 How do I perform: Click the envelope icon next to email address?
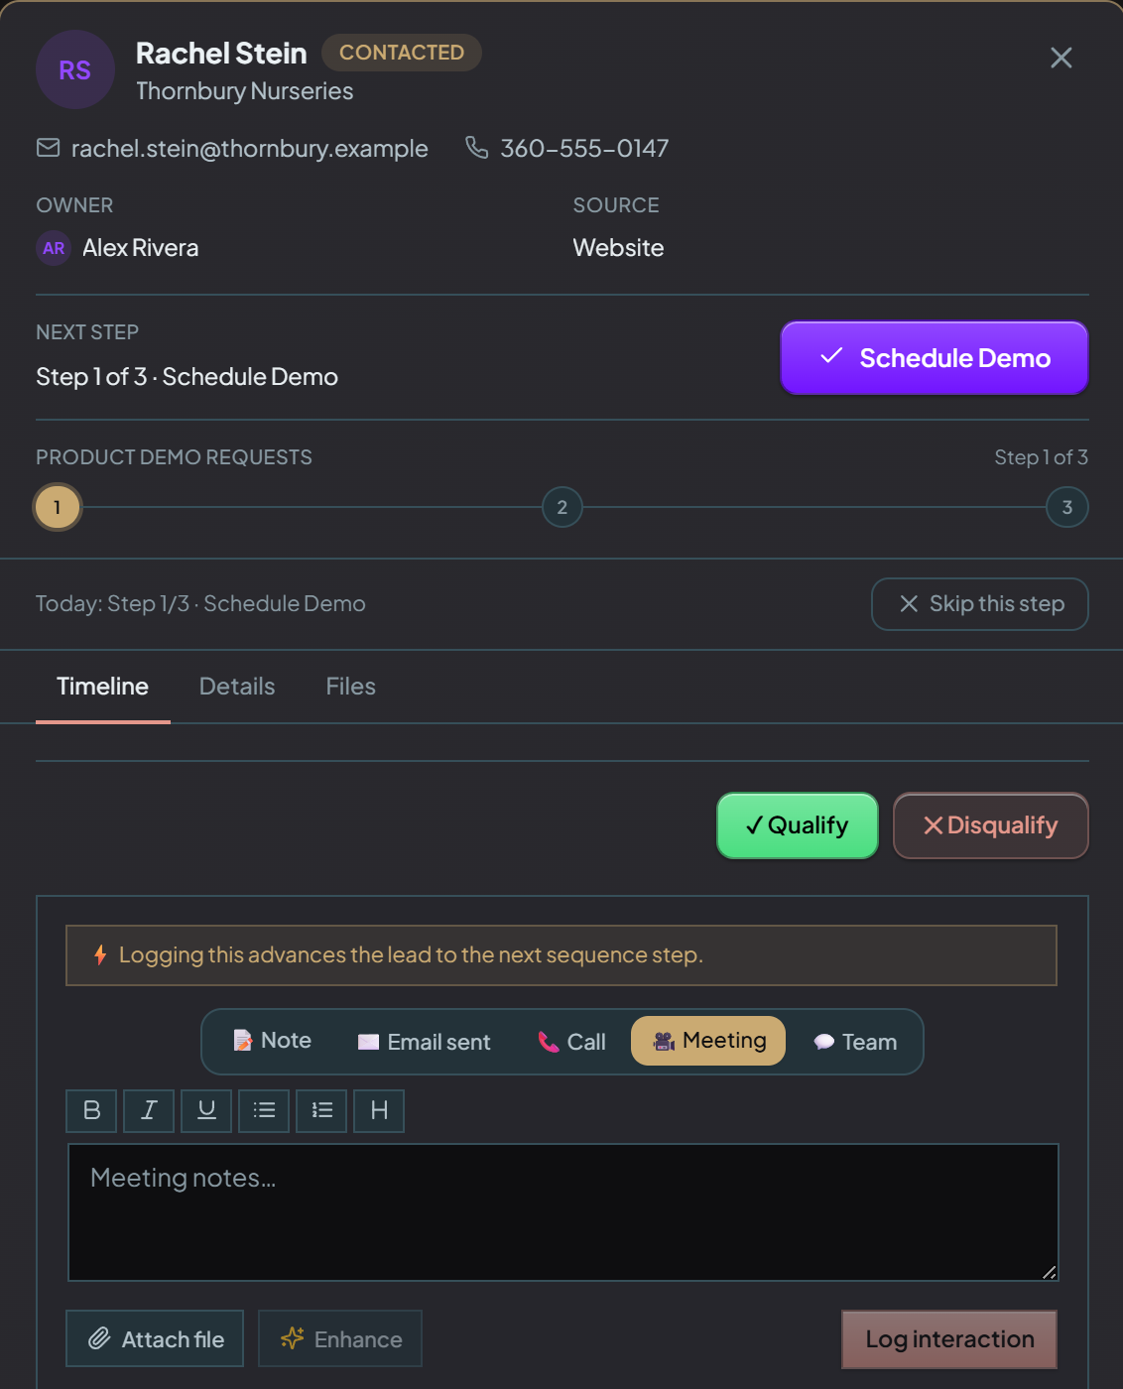click(x=48, y=148)
